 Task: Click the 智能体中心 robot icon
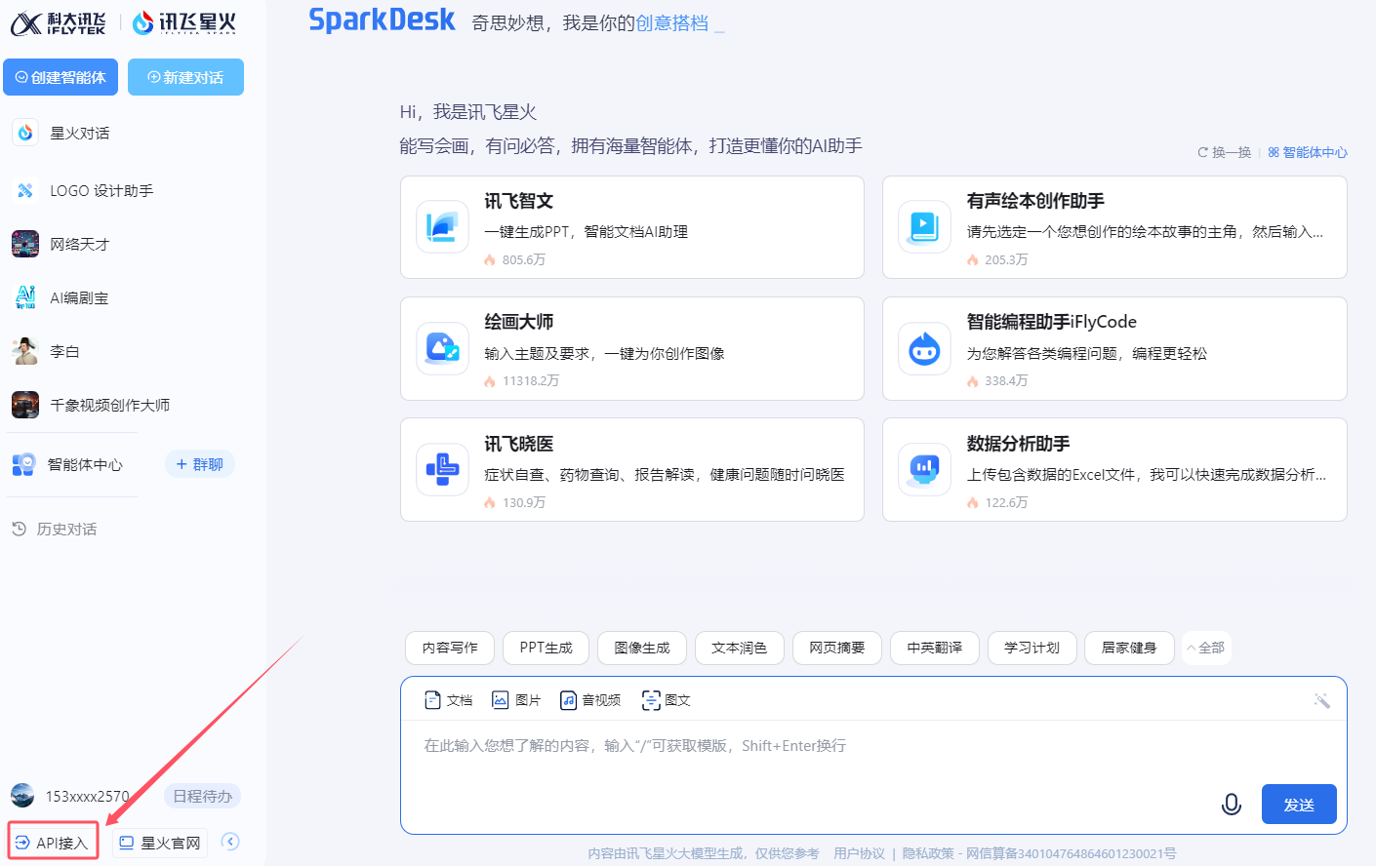coord(24,464)
